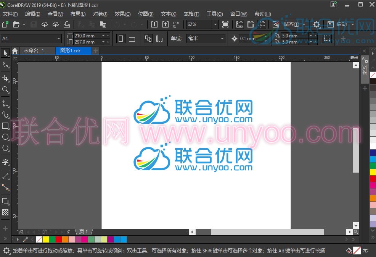This screenshot has height=257, width=376.
Task: Select the Rectangle tool
Action: coord(5,126)
